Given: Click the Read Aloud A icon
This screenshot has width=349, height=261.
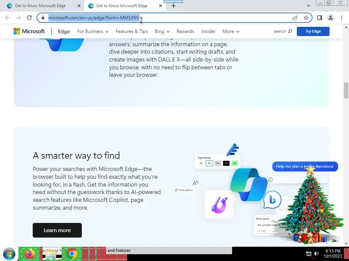Looking at the screenshot, I should tap(195, 183).
